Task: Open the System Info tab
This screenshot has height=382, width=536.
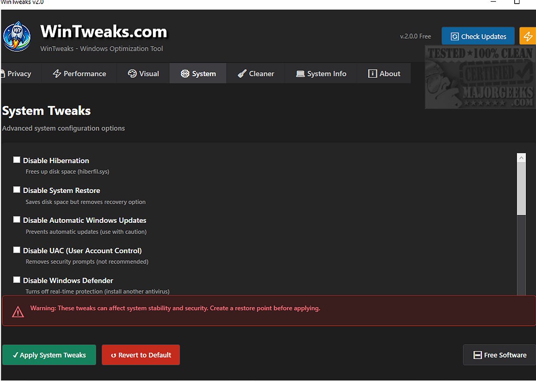Action: coord(321,74)
